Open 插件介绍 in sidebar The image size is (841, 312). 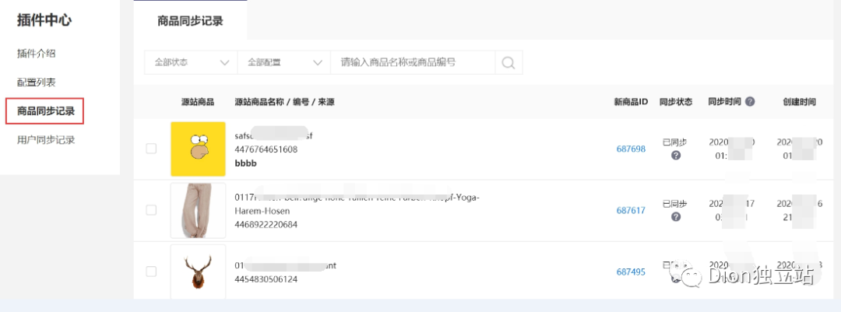[x=37, y=54]
